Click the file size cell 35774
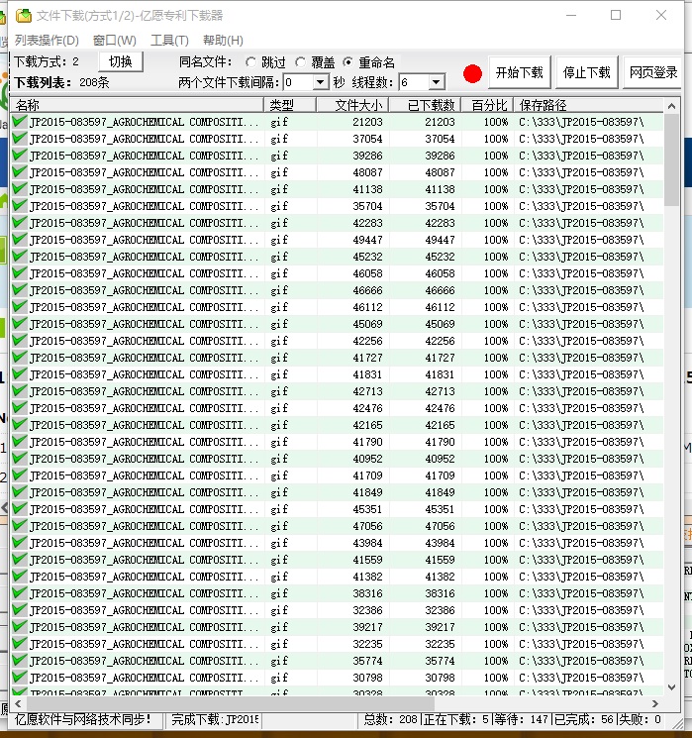 [367, 661]
